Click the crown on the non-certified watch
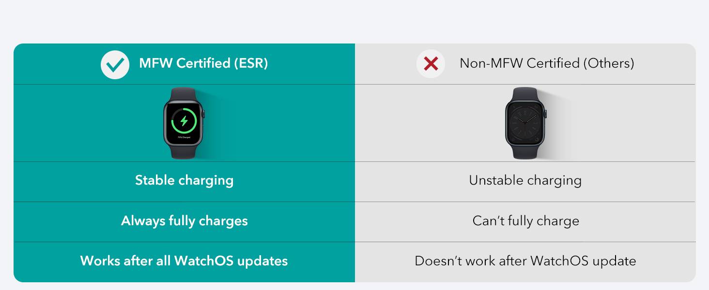The height and width of the screenshot is (290, 709). click(546, 115)
